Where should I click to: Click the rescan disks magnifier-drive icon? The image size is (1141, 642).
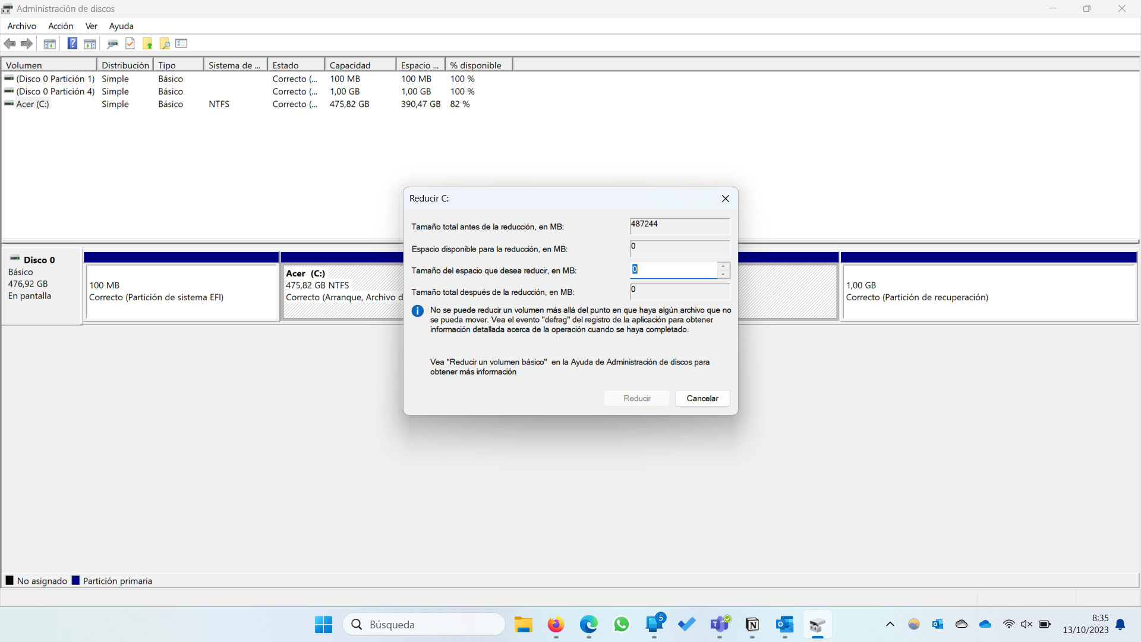click(x=112, y=43)
